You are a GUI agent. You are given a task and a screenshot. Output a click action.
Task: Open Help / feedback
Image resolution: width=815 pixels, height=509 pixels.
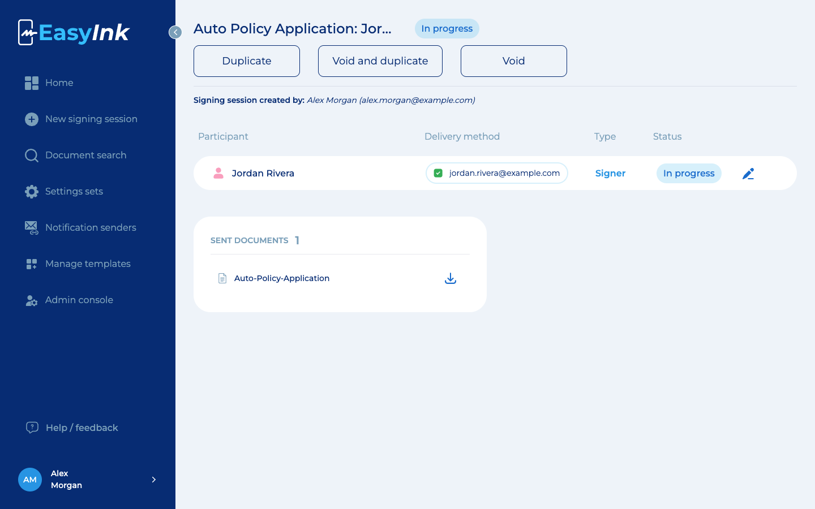pos(82,428)
